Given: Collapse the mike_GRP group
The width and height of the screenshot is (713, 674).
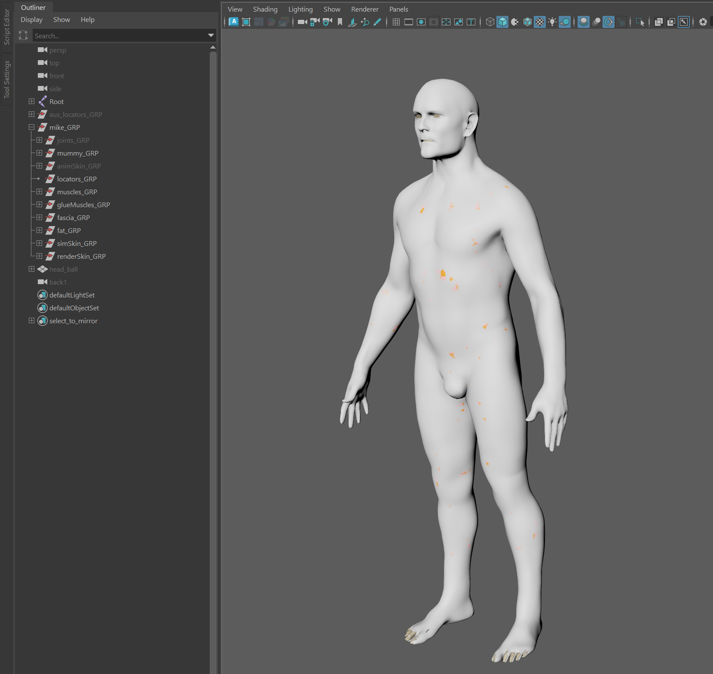Looking at the screenshot, I should click(x=31, y=127).
